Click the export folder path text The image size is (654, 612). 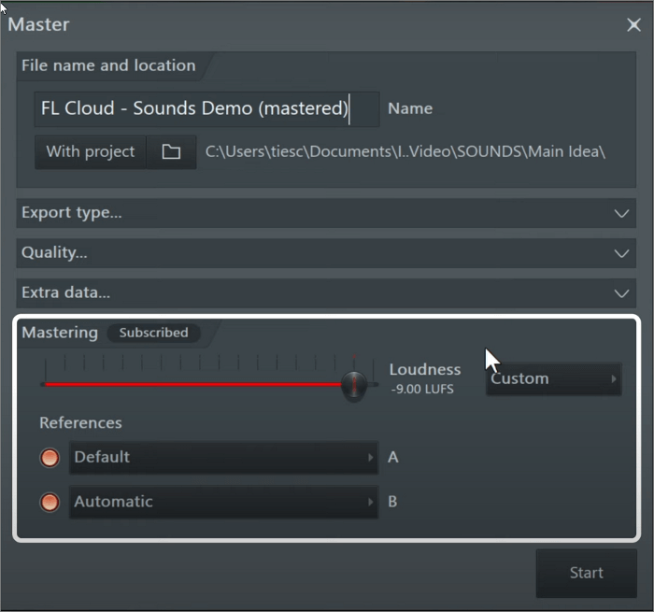click(405, 152)
